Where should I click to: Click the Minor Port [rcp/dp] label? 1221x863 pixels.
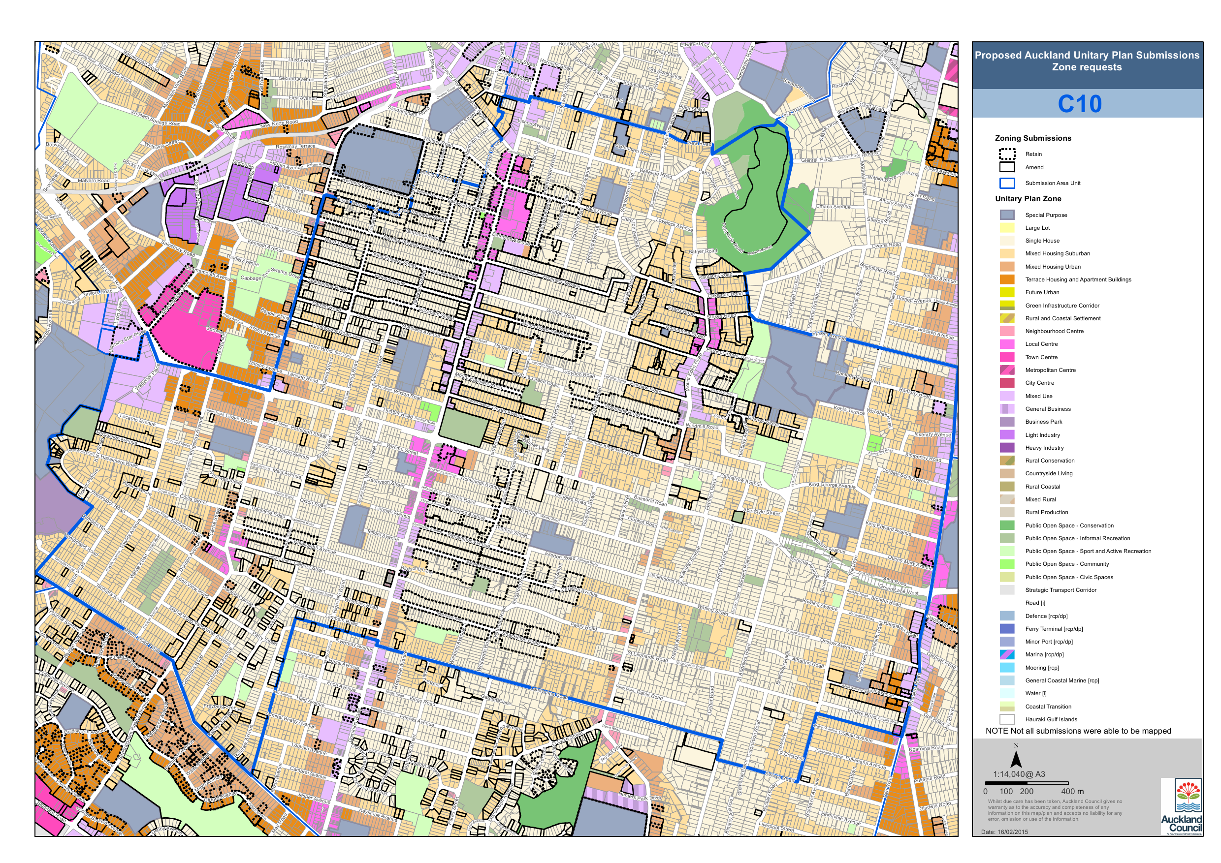[1049, 642]
